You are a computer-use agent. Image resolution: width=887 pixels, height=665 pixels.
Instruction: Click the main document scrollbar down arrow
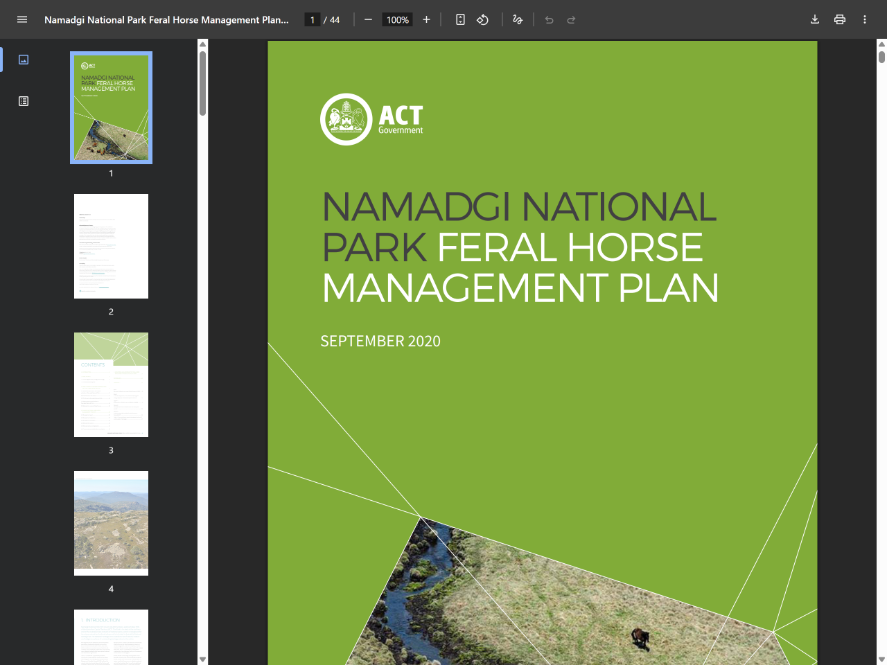click(x=881, y=659)
